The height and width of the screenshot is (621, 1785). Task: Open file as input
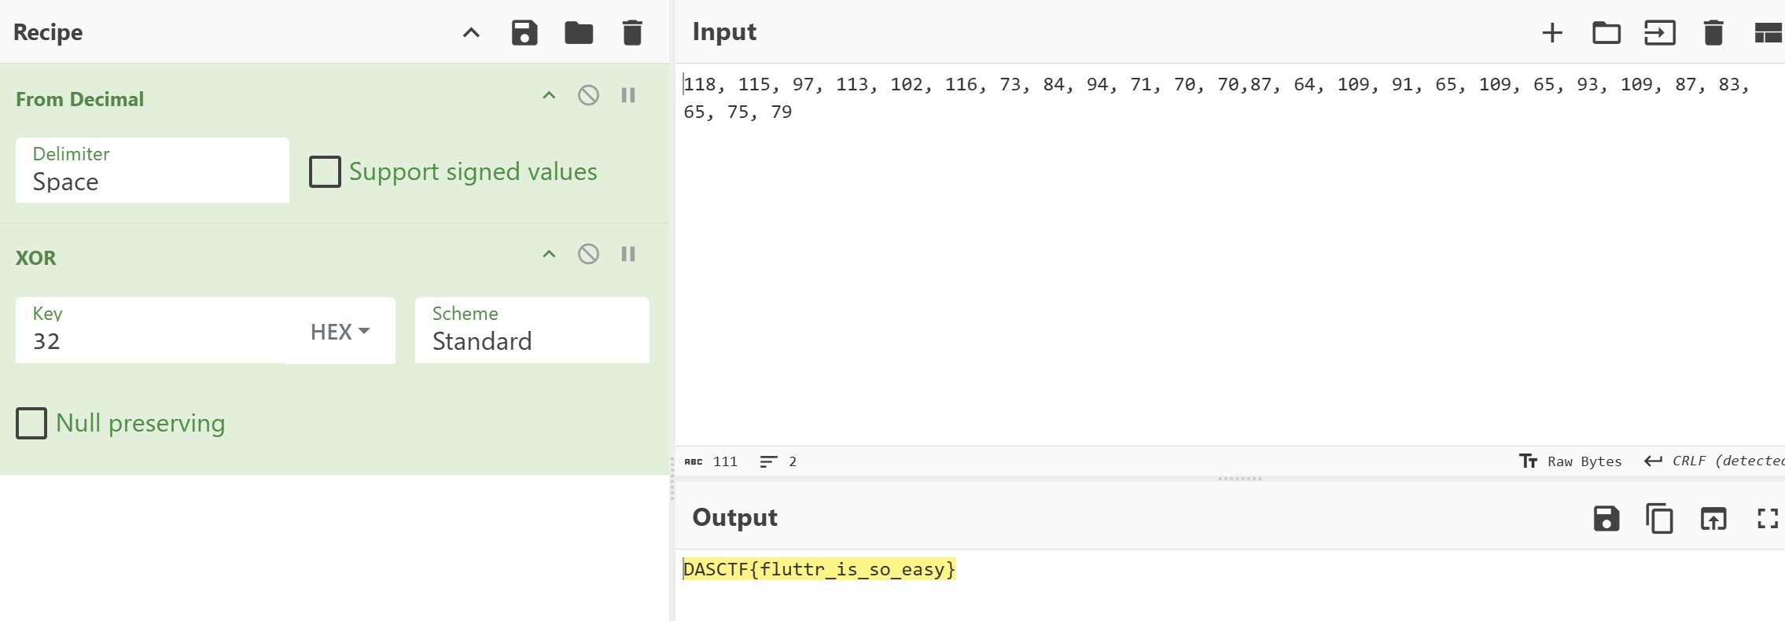click(x=1659, y=33)
